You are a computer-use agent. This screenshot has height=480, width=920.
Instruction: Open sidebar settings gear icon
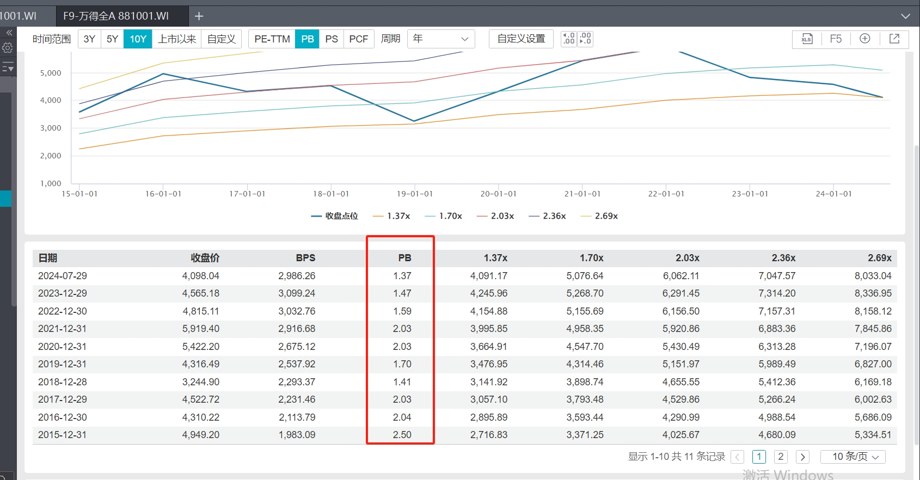[8, 48]
